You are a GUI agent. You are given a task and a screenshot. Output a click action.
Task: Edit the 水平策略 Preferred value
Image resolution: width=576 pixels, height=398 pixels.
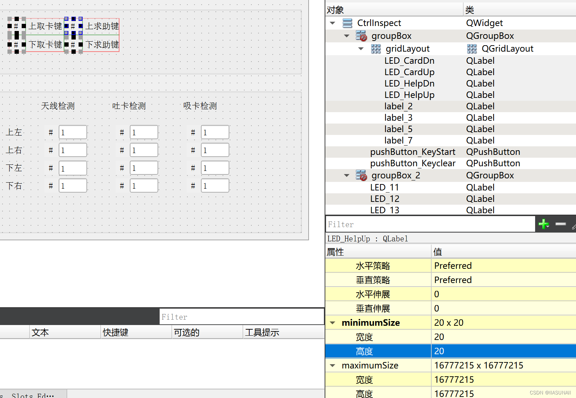click(x=504, y=266)
